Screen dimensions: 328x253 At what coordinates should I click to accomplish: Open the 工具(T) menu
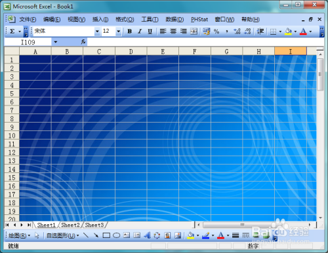pyautogui.click(x=150, y=20)
